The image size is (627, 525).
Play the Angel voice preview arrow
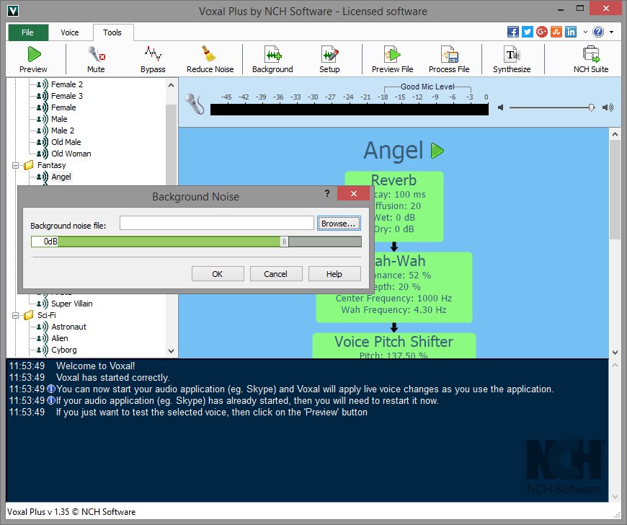pos(437,151)
